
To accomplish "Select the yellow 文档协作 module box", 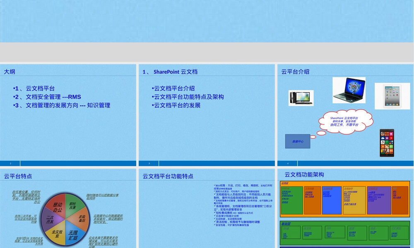I will pyautogui.click(x=354, y=200).
